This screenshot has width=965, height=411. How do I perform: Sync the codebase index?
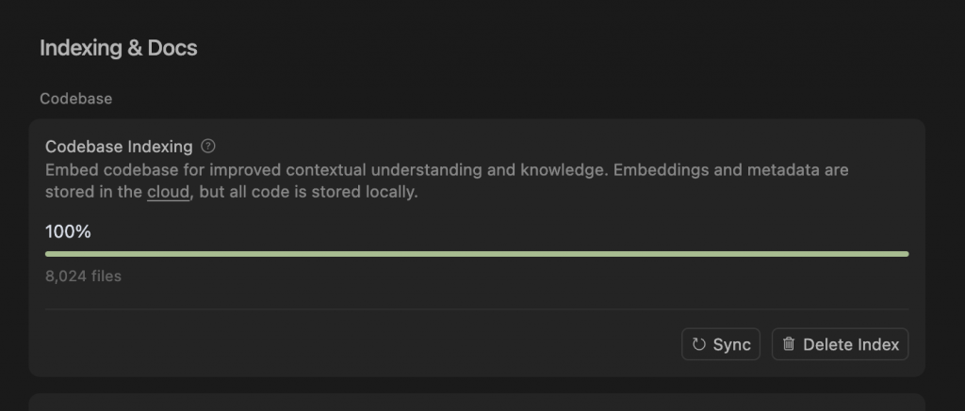coord(721,344)
